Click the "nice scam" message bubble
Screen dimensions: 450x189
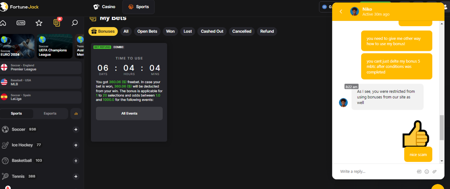(418, 154)
